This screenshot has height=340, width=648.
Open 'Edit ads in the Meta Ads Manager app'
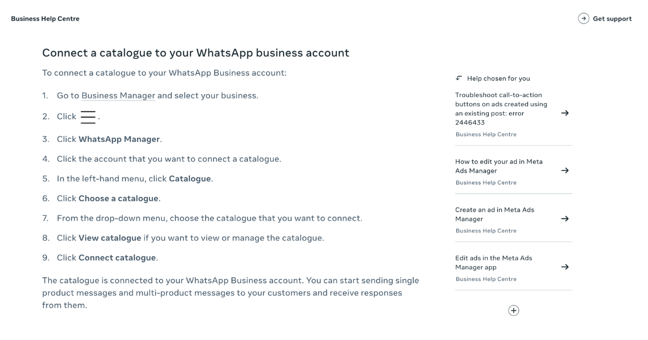click(x=494, y=262)
